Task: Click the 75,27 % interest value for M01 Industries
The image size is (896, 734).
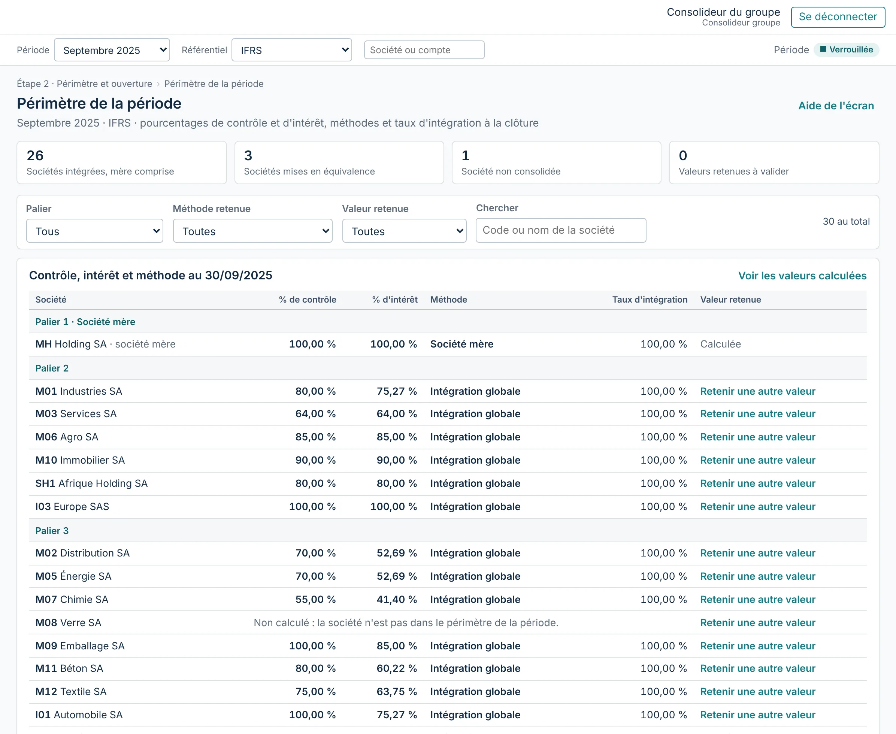Action: click(x=397, y=391)
